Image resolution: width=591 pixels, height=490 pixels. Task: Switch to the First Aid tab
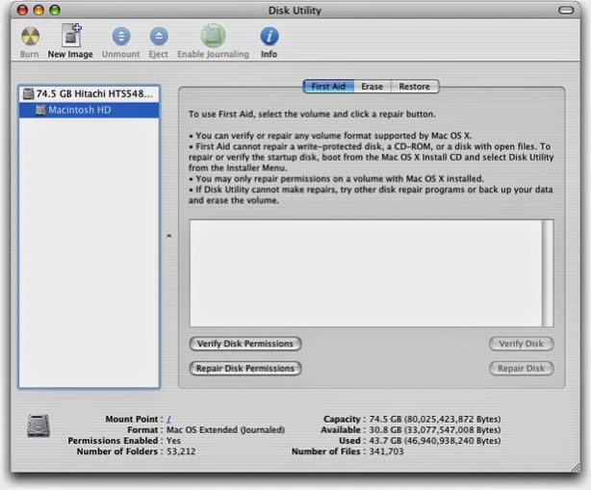pos(328,87)
